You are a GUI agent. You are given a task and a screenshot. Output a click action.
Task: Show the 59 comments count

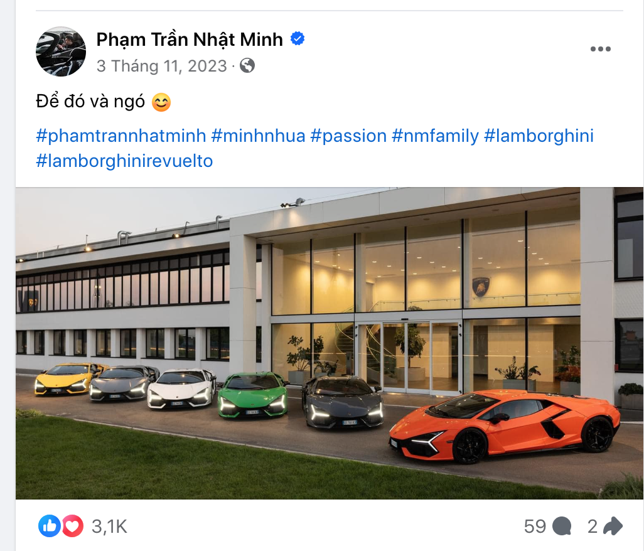pyautogui.click(x=535, y=527)
